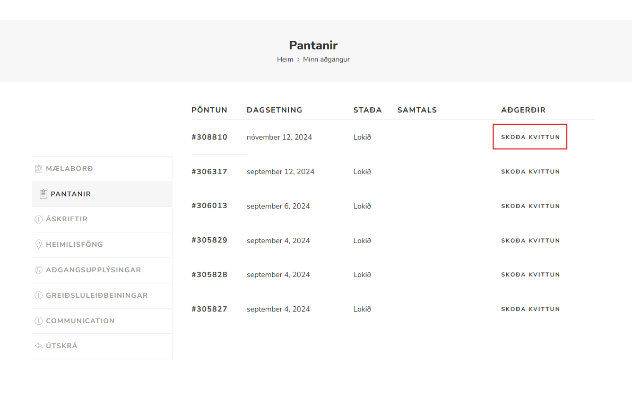
Task: Click the Greiðsluleiðbeiningar info icon
Action: [x=38, y=296]
